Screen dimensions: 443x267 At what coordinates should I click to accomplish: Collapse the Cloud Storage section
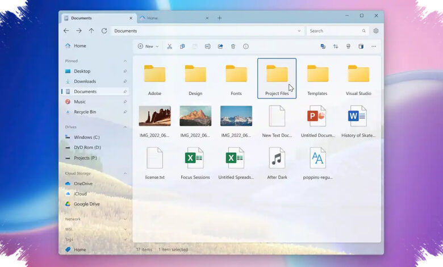125,173
